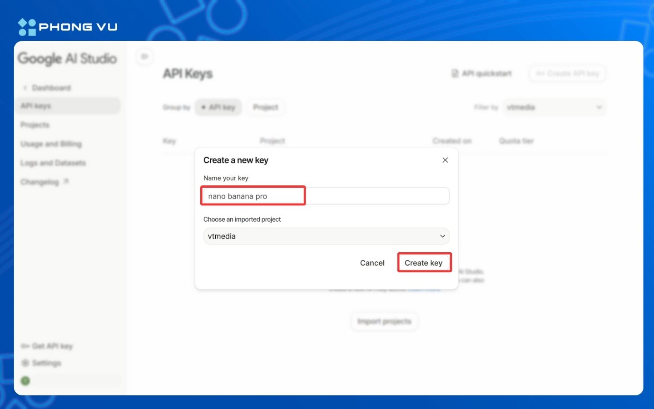Click the Project column header
Screen dimensions: 654x409
coord(272,141)
